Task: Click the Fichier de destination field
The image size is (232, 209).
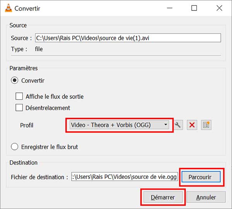Action: [125, 177]
